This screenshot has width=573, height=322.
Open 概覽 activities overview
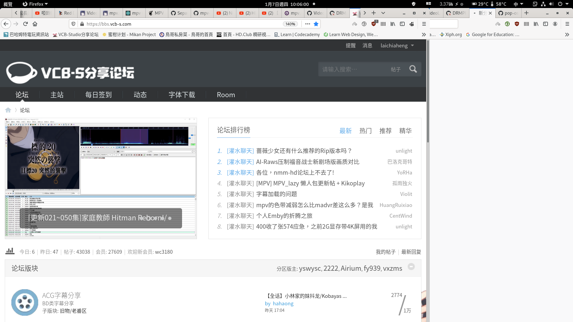coord(8,4)
